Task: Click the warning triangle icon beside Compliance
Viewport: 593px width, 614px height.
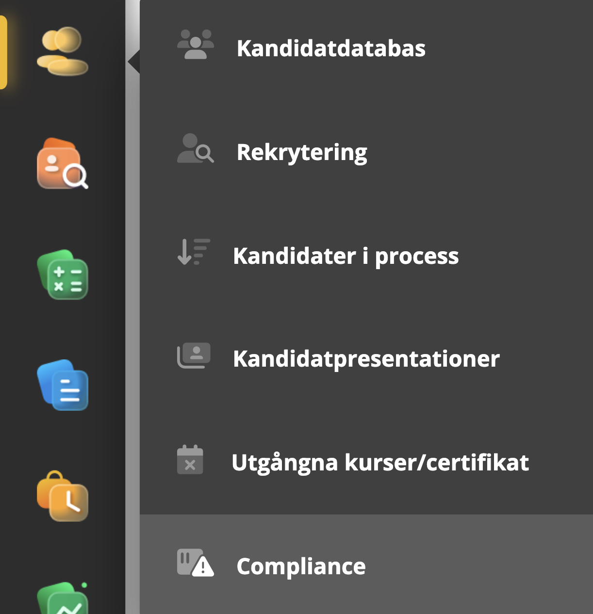Action: (x=195, y=563)
